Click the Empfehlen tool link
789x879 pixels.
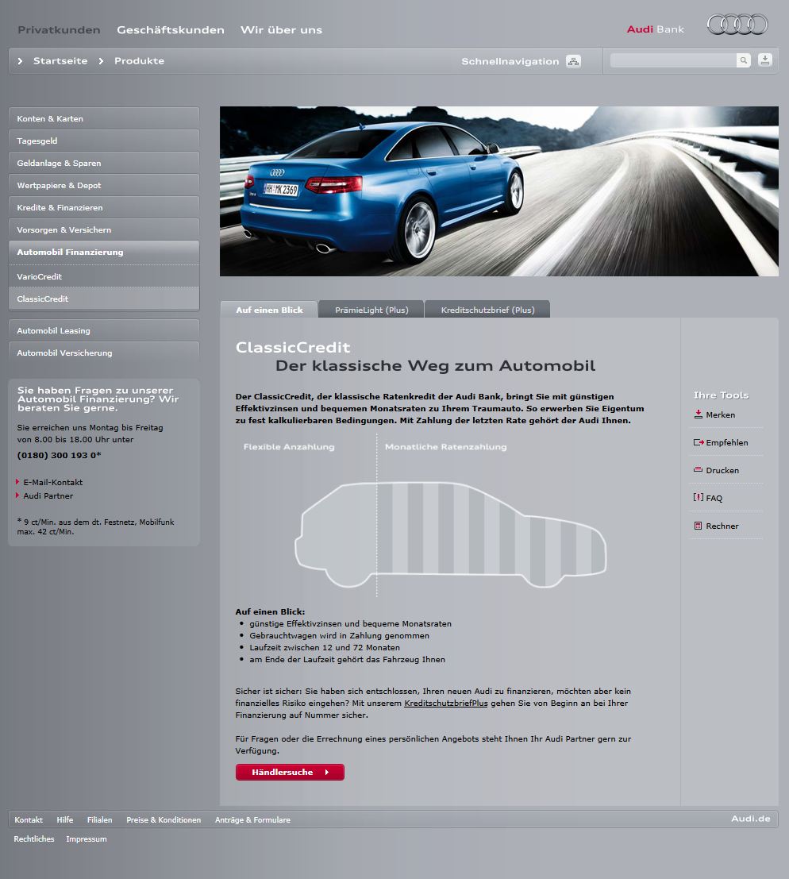coord(727,442)
